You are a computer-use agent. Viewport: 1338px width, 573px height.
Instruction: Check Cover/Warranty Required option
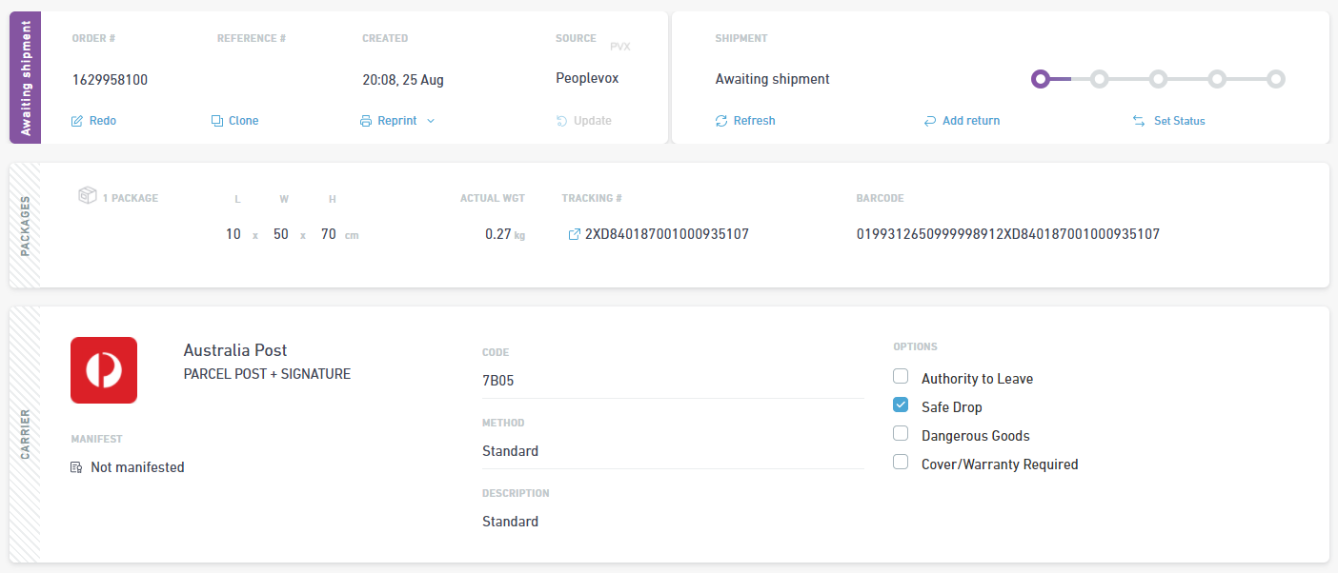pos(901,463)
